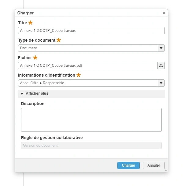Viewport: 184px width, 186px height.
Task: Close the Charger dialog with the X
Action: pos(164,13)
